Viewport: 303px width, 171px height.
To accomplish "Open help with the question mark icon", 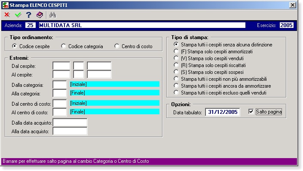I will [29, 15].
